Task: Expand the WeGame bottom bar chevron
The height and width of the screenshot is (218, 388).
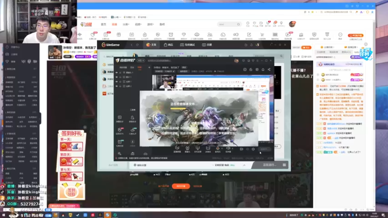Action: tap(244, 165)
